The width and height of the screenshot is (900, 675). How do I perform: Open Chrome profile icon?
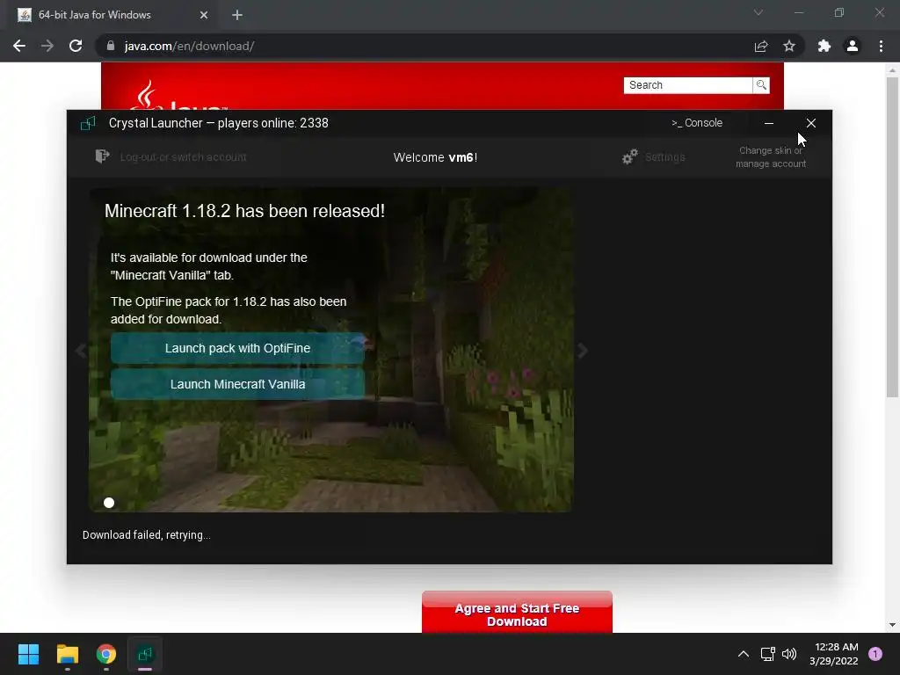coord(853,46)
